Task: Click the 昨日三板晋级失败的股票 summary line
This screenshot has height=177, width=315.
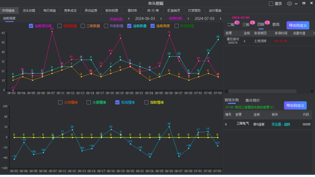Action: coord(250,107)
